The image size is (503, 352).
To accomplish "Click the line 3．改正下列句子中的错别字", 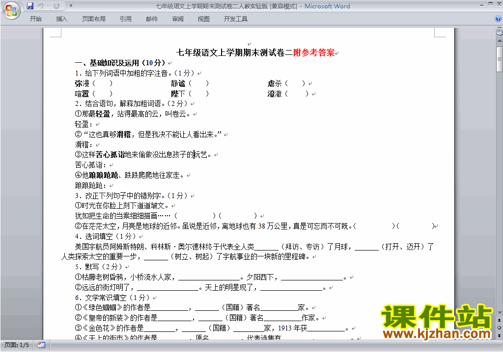I will [x=132, y=196].
